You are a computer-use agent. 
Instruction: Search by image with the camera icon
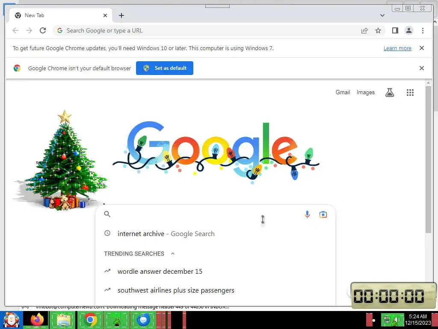click(x=323, y=214)
